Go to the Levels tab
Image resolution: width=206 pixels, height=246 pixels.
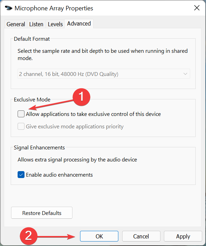[x=55, y=24]
